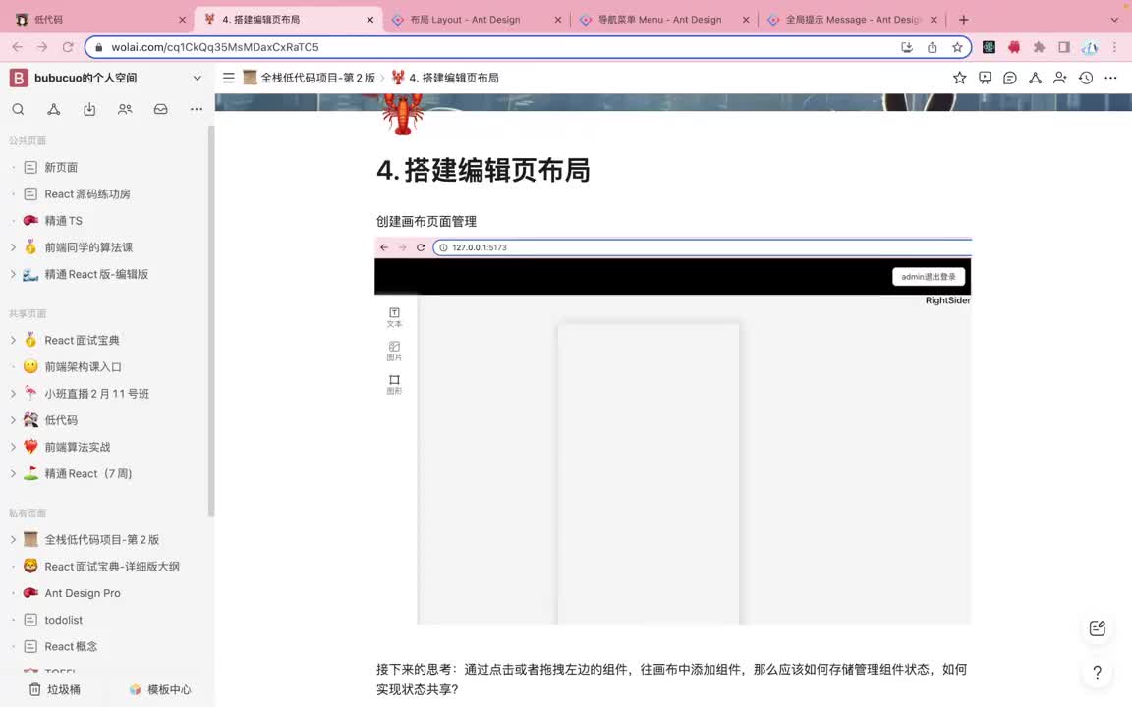Screen dimensions: 1132x707
Task: Switch to 布局 Layout - Ant Design tab
Action: click(477, 20)
